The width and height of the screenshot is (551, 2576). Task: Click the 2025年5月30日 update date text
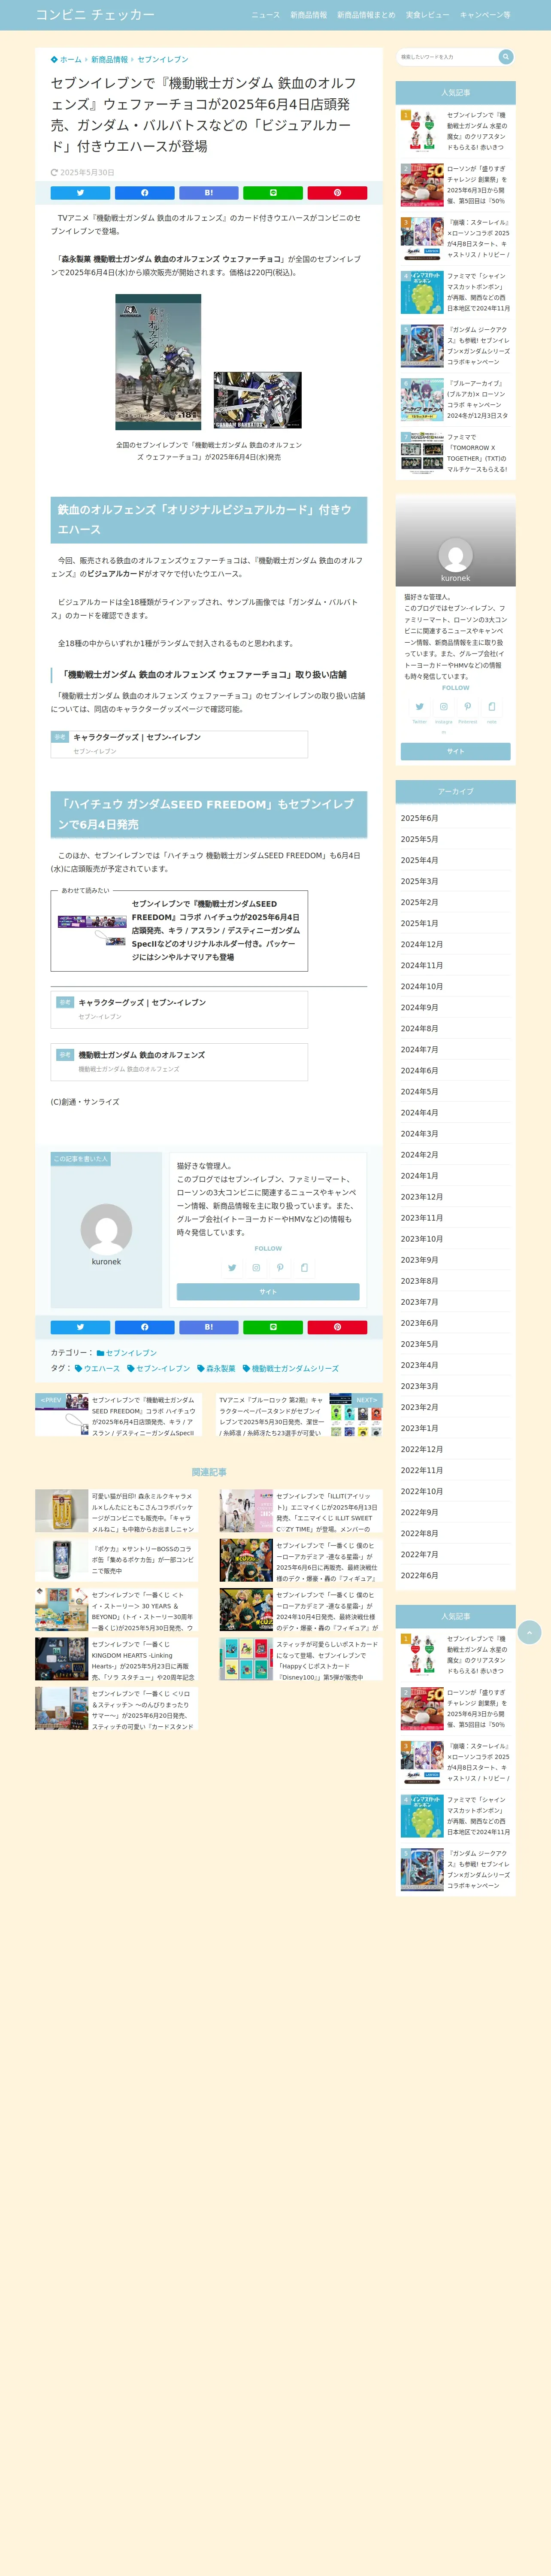[87, 173]
